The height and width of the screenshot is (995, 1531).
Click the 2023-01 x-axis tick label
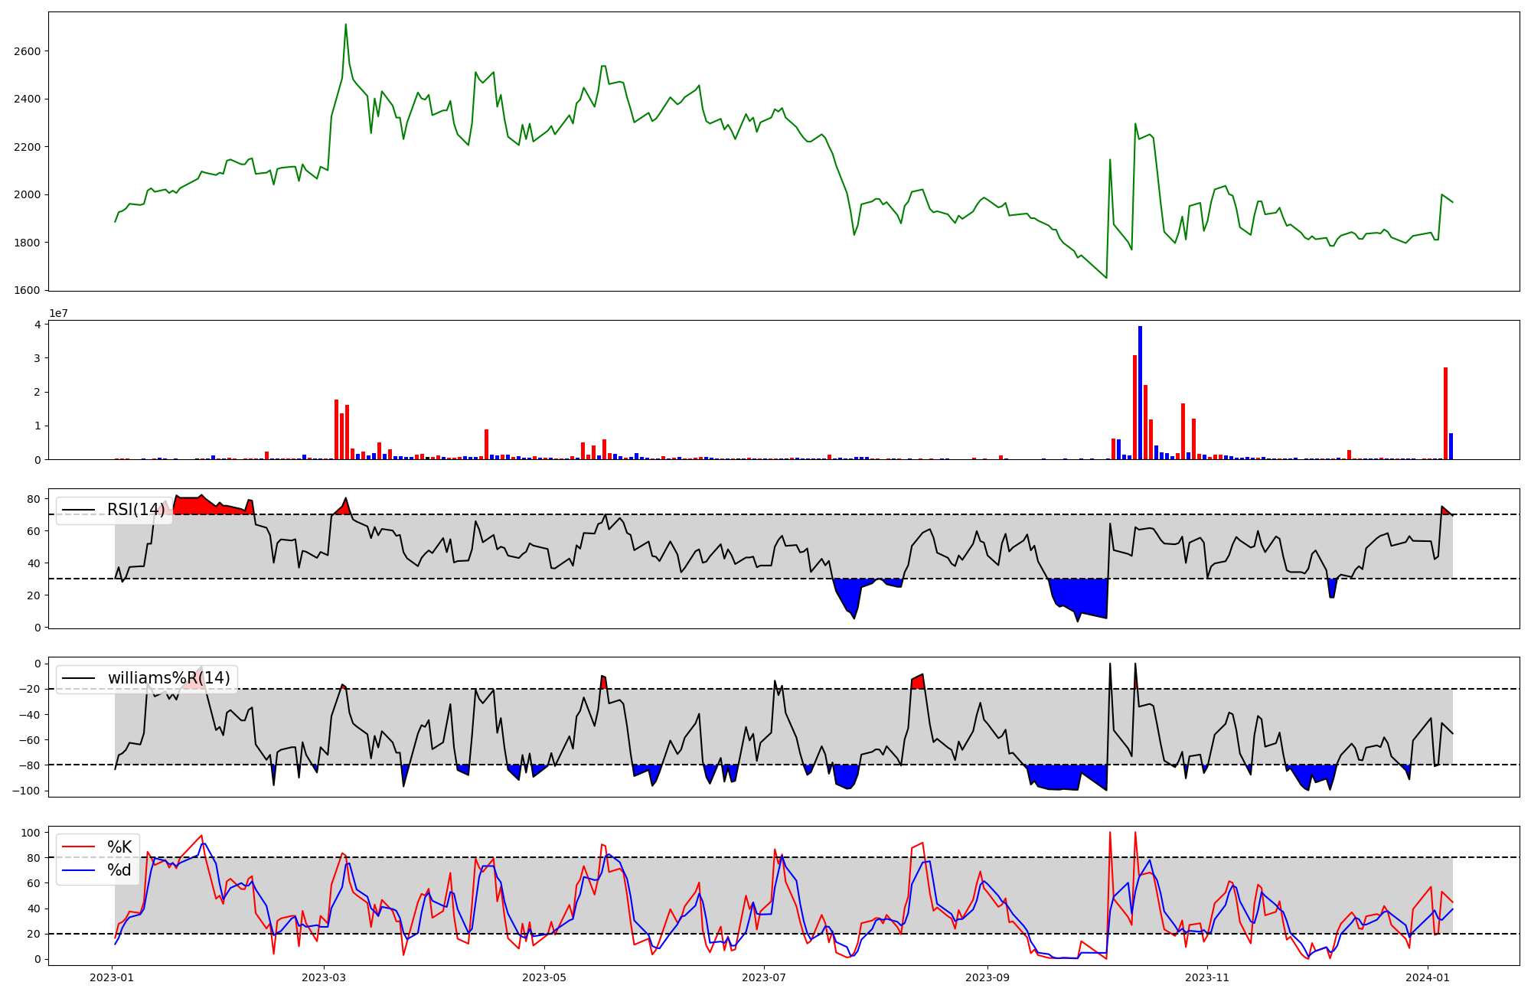[112, 977]
